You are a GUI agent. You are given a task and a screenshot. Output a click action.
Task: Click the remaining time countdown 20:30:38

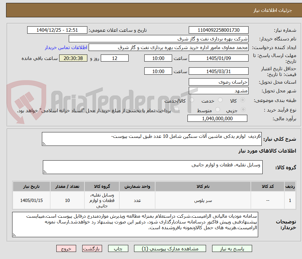point(73,58)
